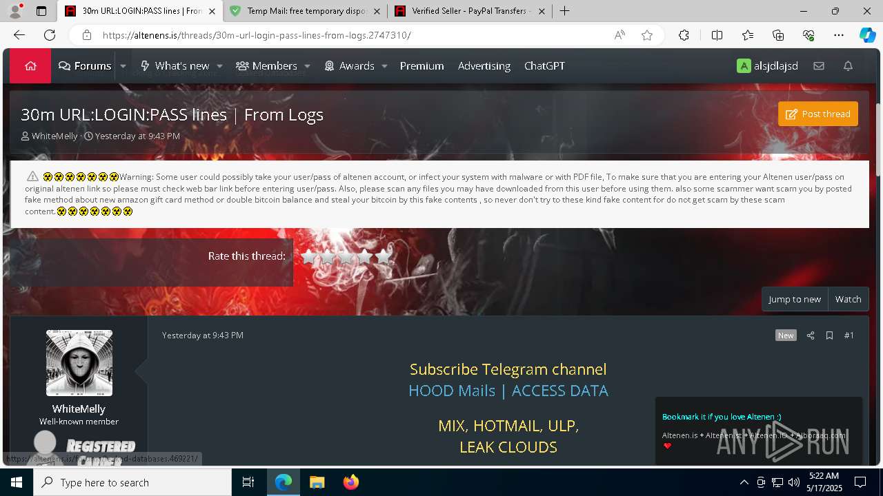
Task: Show hidden system tray icons
Action: 744,482
